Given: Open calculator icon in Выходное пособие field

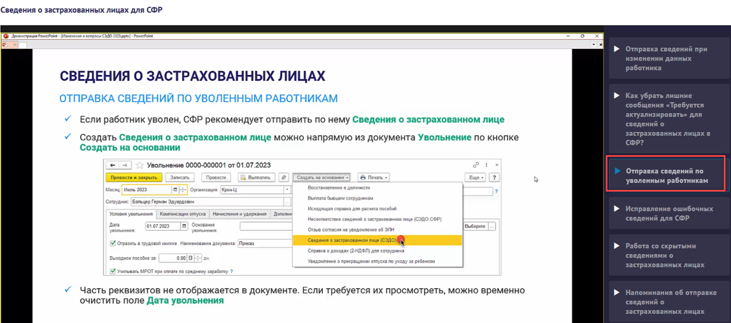Looking at the screenshot, I should point(190,258).
